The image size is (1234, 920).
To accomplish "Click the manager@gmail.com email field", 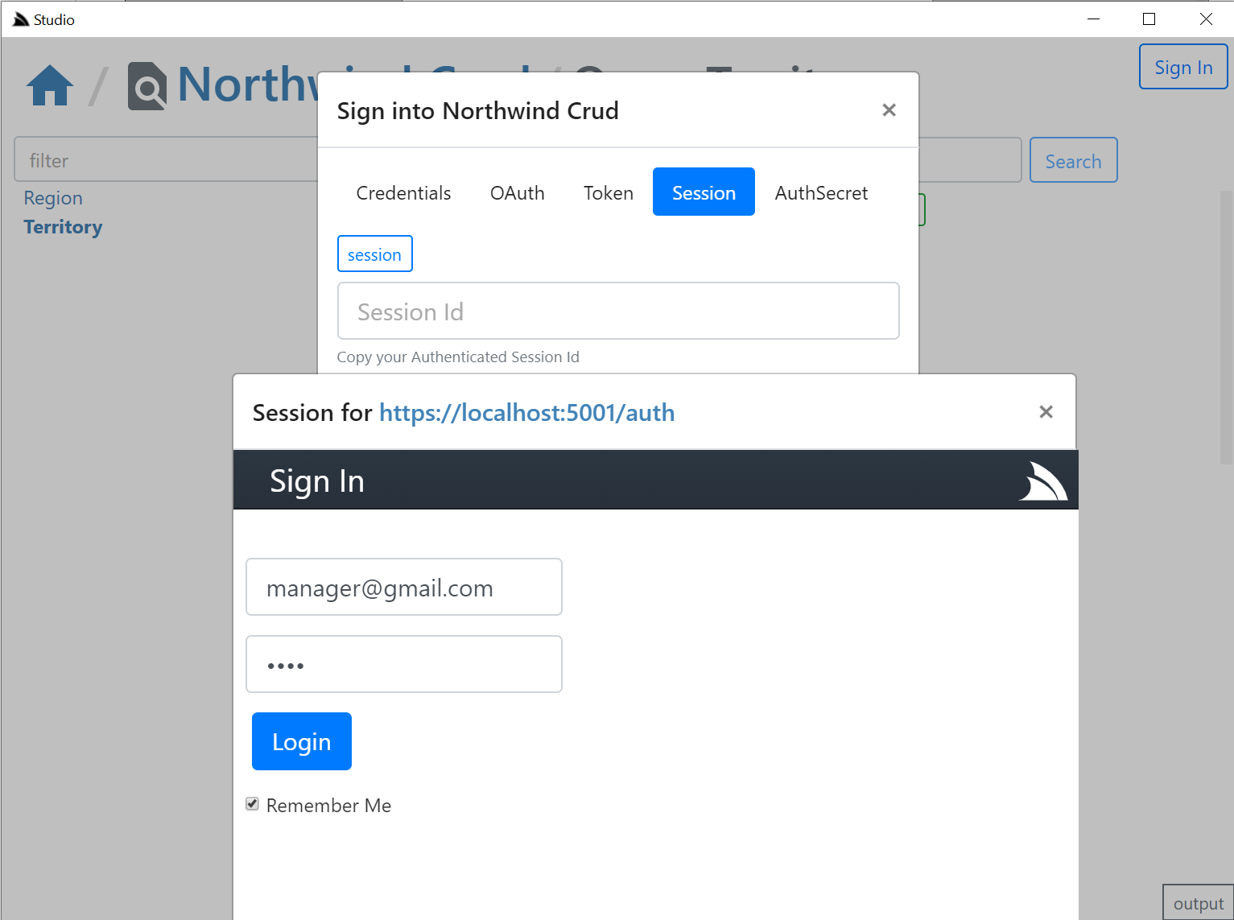I will (403, 588).
